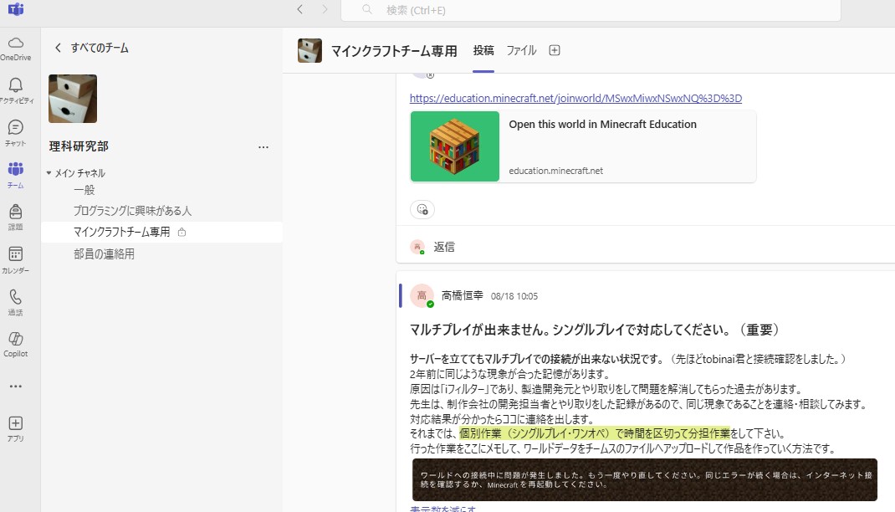Image resolution: width=895 pixels, height=512 pixels.
Task: Open the 理科研究部 team options menu
Action: [x=263, y=146]
